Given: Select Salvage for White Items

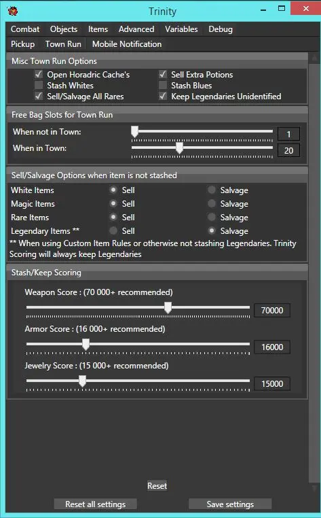Looking at the screenshot, I should 212,190.
